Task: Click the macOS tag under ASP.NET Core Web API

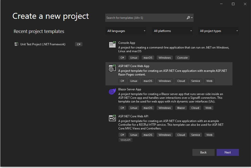Action: [148, 135]
